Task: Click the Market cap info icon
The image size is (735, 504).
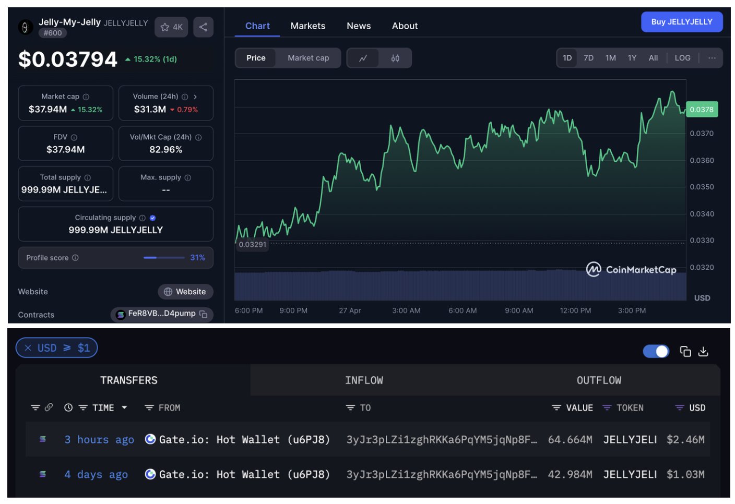Action: [x=86, y=97]
